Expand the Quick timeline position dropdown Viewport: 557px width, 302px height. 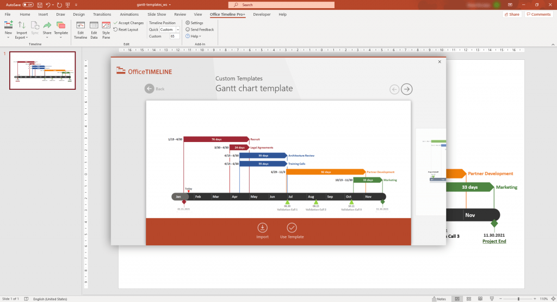[177, 29]
